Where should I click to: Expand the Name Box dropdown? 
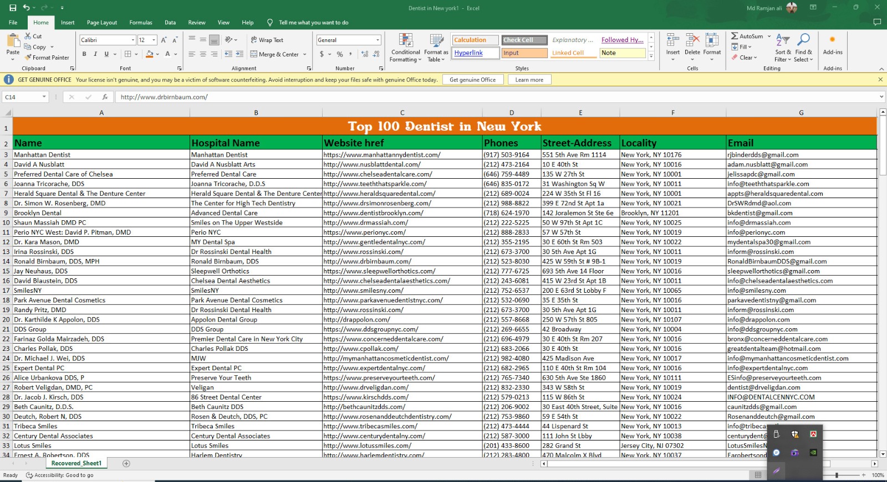pyautogui.click(x=44, y=97)
